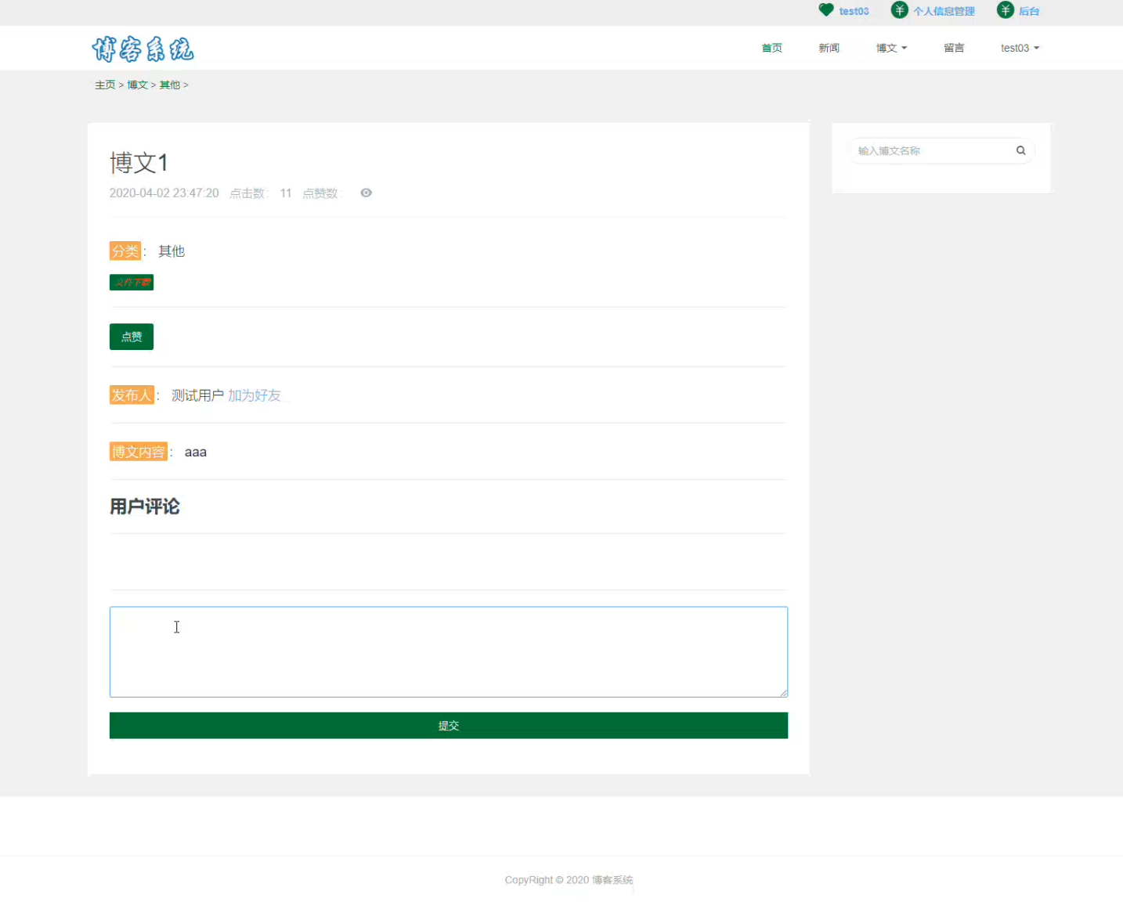
Task: Click the 博客系统 logo
Action: [143, 49]
